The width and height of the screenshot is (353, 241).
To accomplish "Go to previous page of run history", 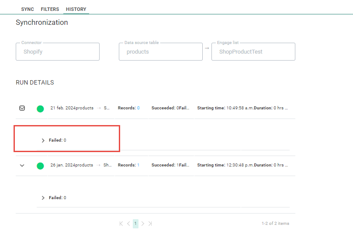I will [128, 224].
